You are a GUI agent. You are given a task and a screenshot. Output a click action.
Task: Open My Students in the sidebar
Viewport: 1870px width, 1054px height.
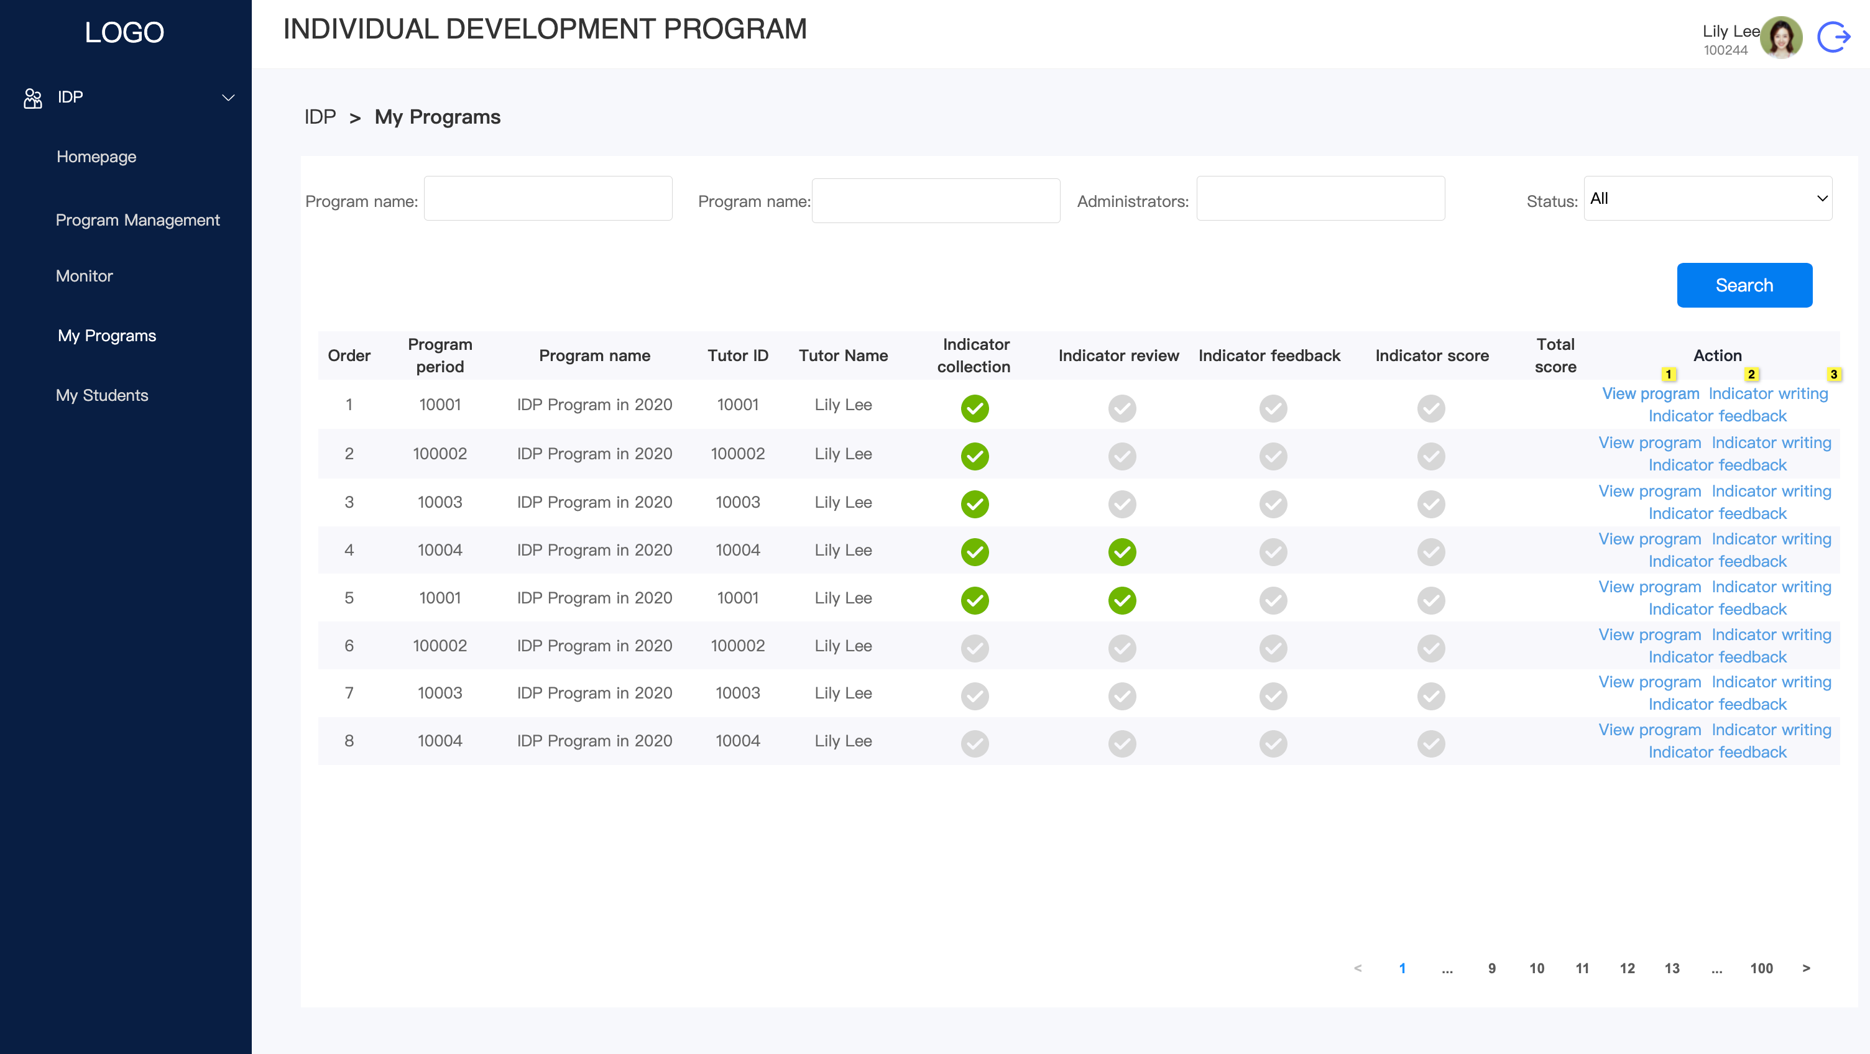tap(103, 396)
